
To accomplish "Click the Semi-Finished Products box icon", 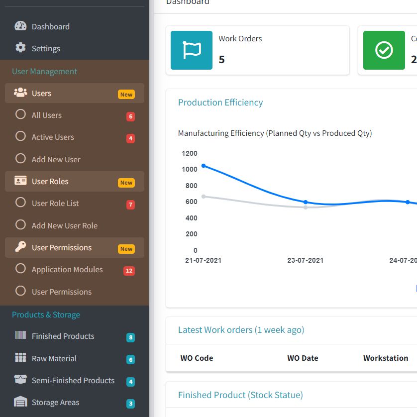I will click(x=20, y=380).
